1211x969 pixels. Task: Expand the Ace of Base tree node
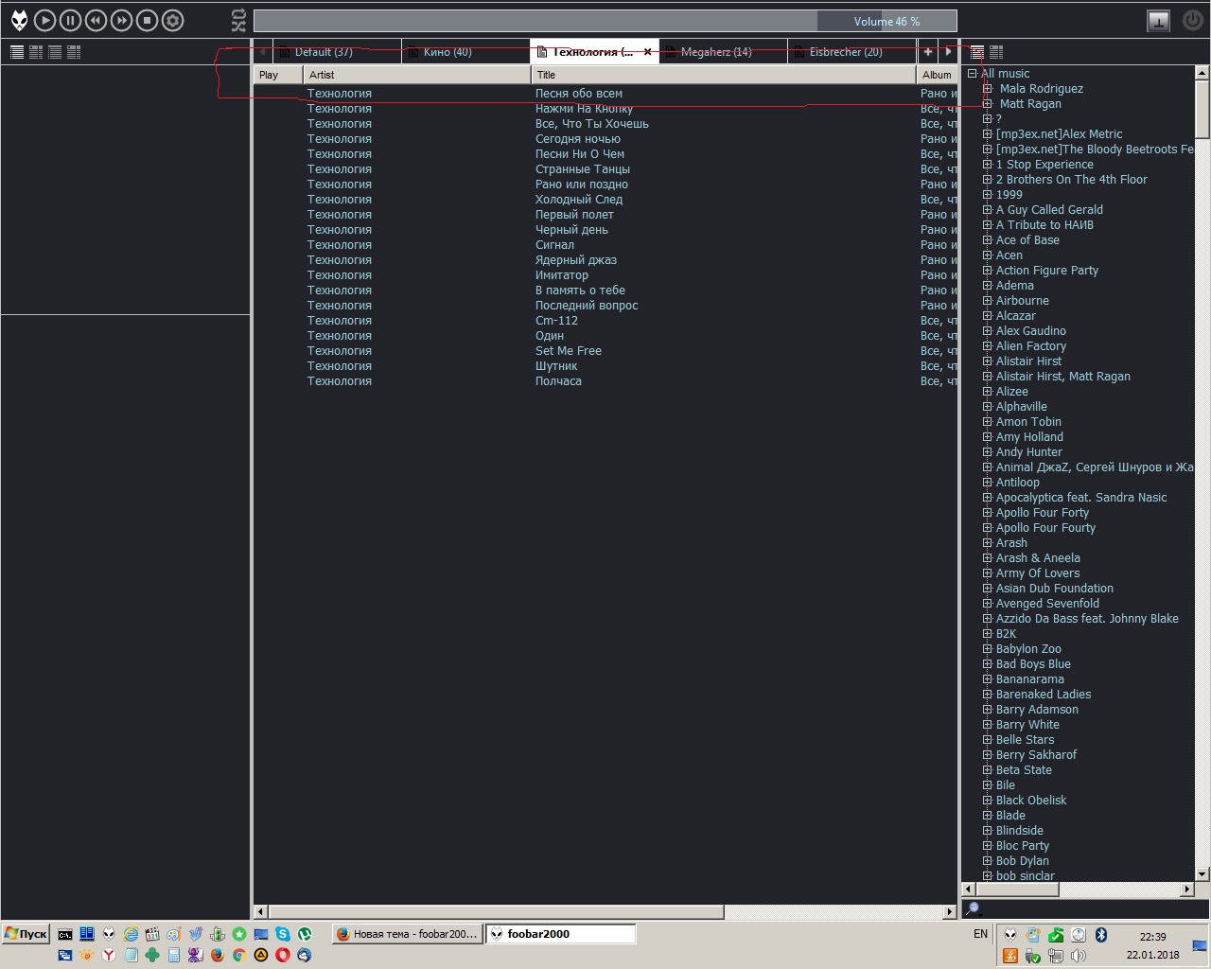coord(987,240)
